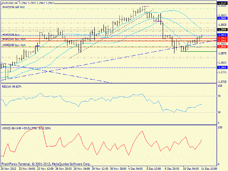Click the 20 Nov 2012 date label
The image size is (228, 171).
[9, 169]
